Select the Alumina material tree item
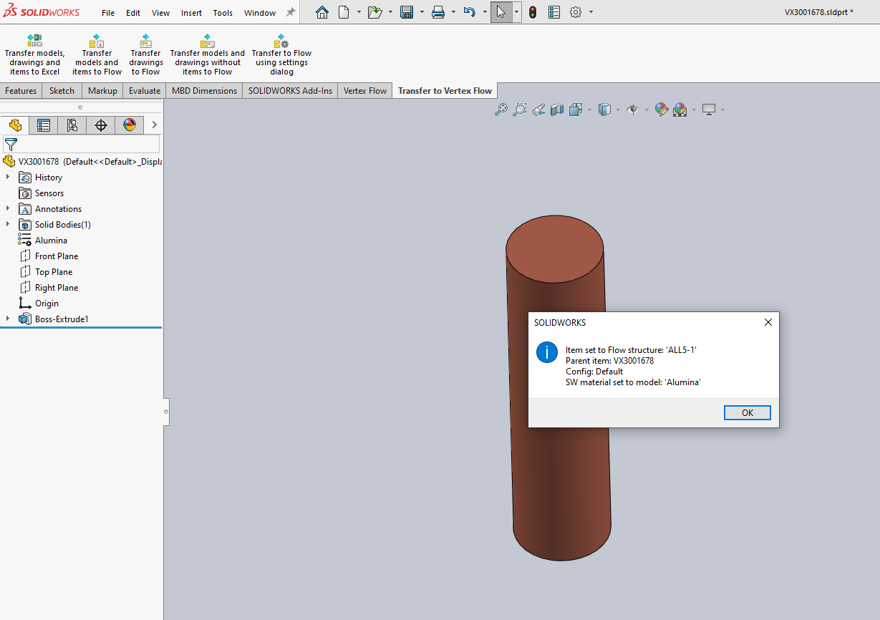The image size is (880, 620). (51, 241)
